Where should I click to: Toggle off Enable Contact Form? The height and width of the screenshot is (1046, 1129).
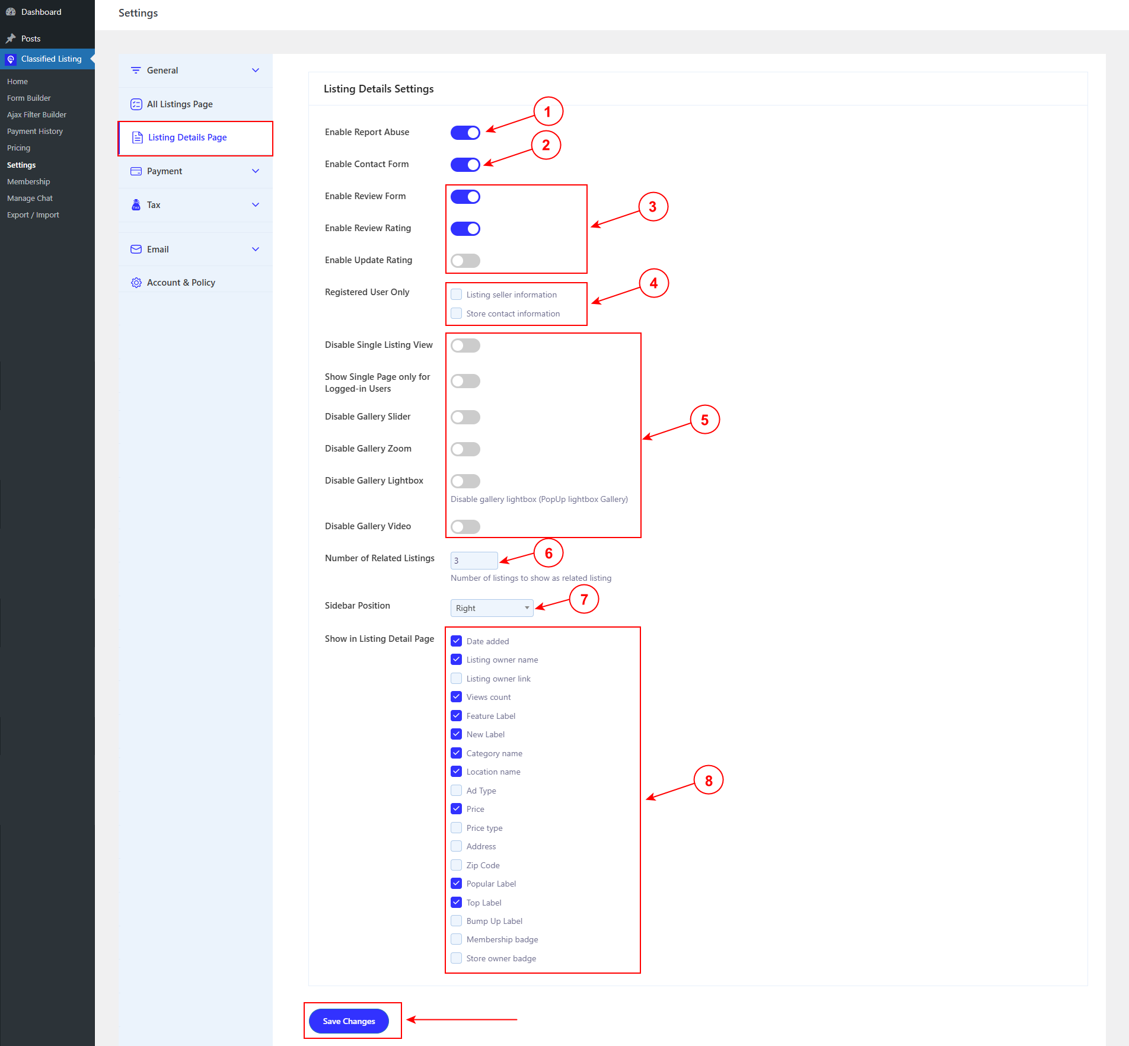pos(465,165)
